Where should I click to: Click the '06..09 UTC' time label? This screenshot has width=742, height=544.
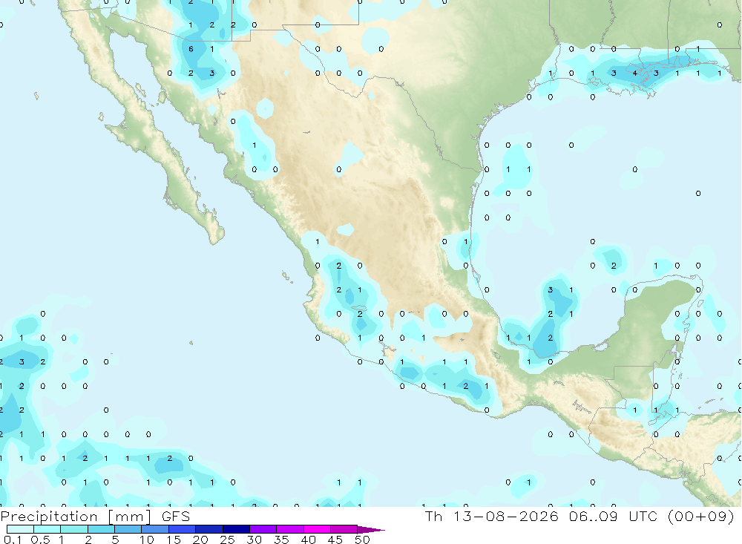click(x=614, y=516)
